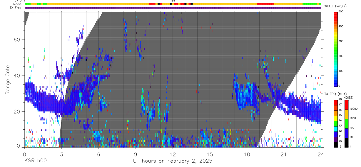Click the 200 tick on width colorbar

(x=341, y=56)
